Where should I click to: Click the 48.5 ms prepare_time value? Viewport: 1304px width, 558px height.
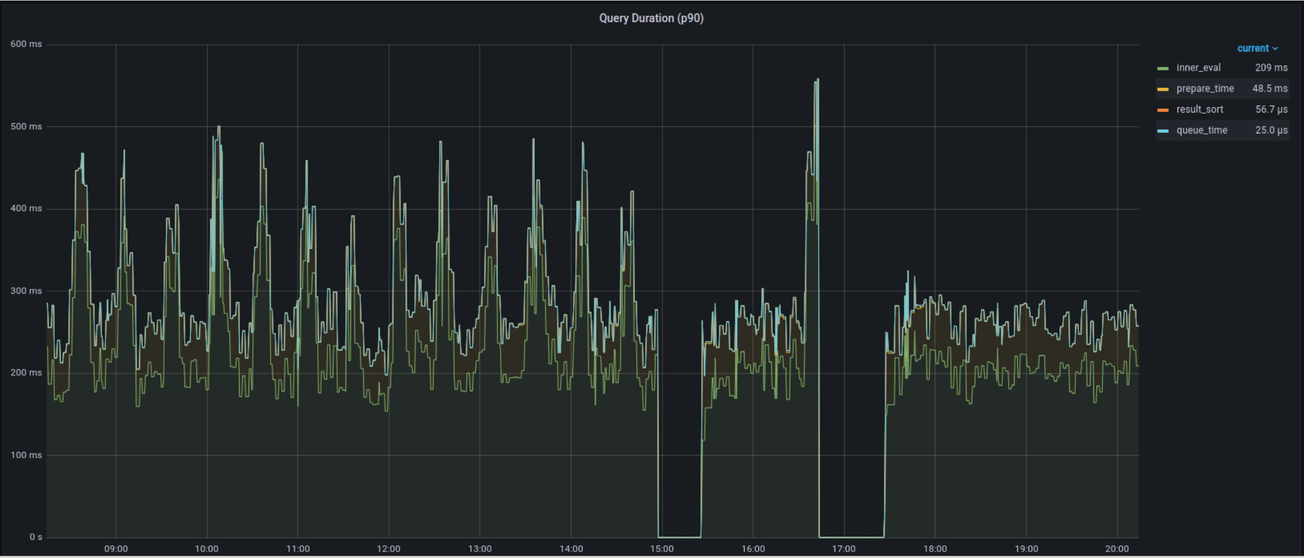(x=1270, y=88)
